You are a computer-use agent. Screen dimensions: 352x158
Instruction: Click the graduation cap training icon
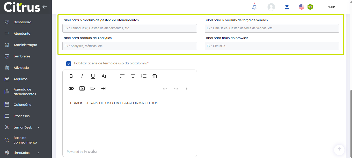coord(287,7)
